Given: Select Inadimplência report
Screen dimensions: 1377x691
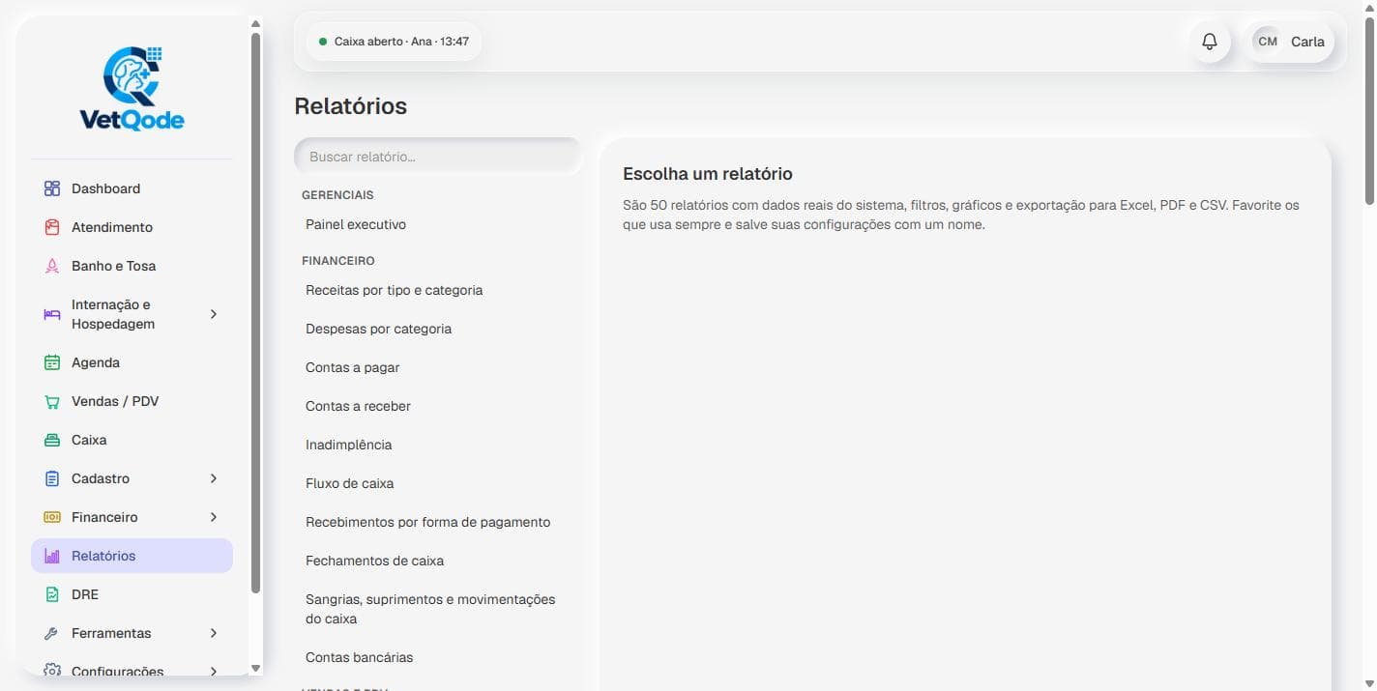Looking at the screenshot, I should click(x=439, y=445).
